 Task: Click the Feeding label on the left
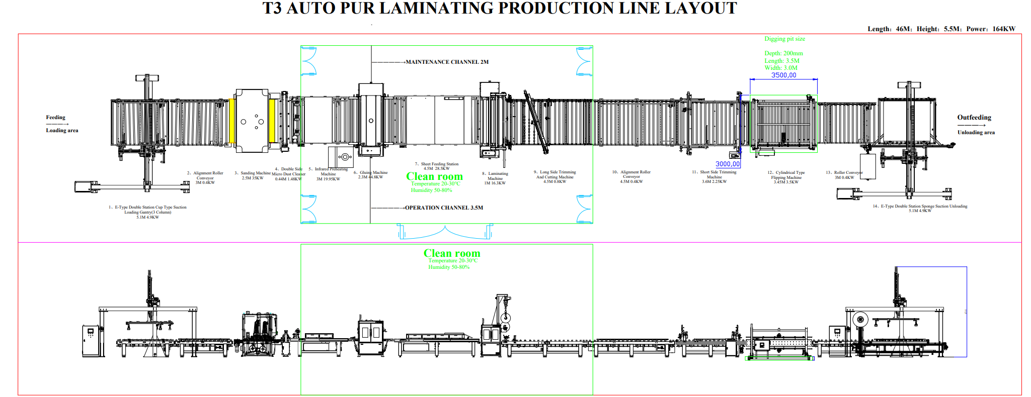(x=56, y=118)
